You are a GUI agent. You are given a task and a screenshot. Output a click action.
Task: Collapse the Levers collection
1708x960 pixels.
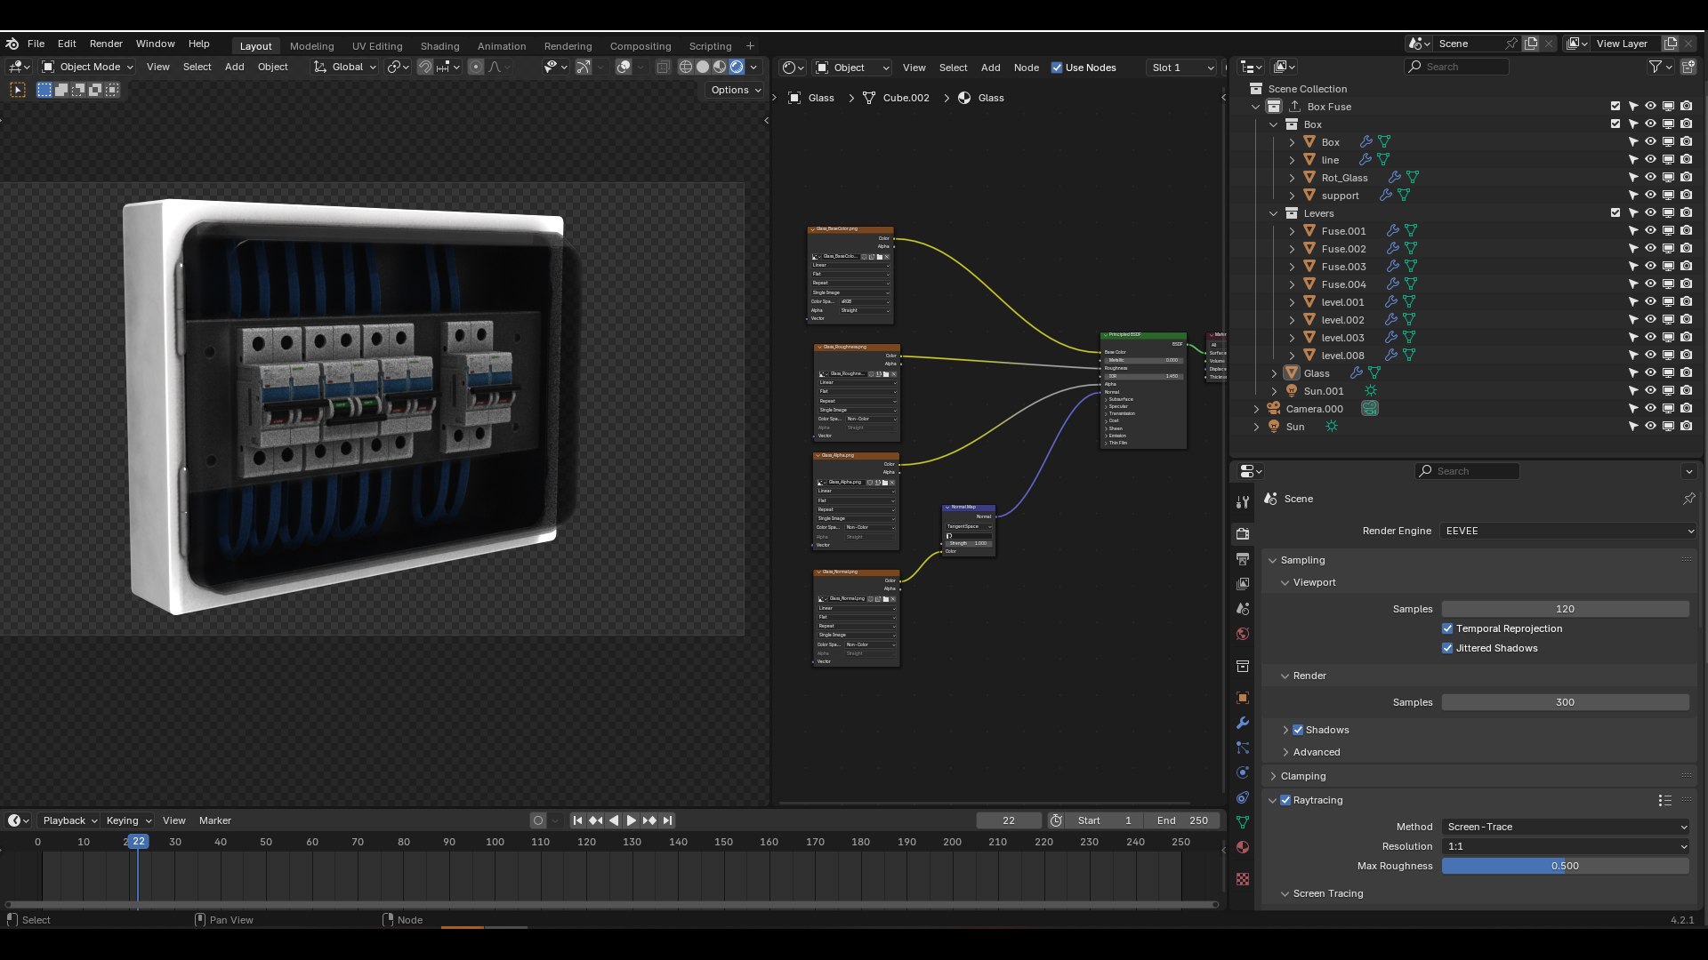pyautogui.click(x=1274, y=213)
